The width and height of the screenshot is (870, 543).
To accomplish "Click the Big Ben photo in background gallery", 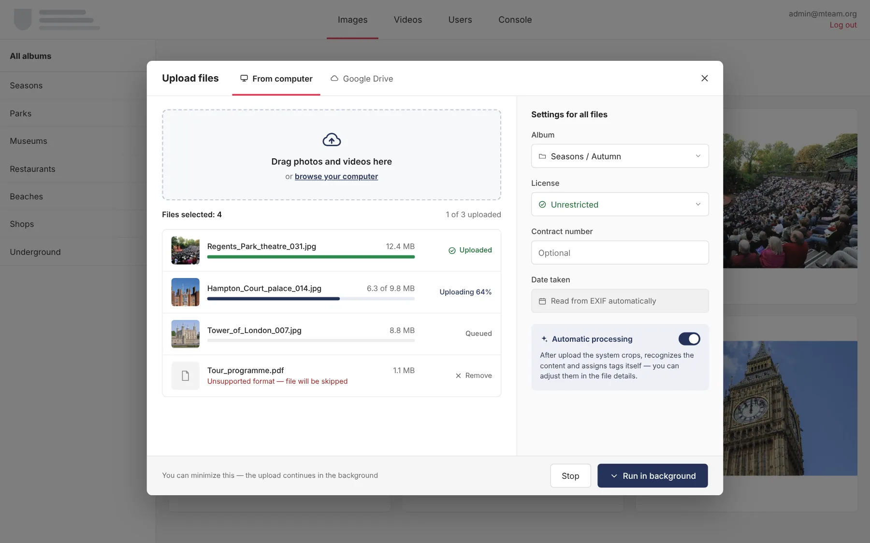I will coord(790,408).
